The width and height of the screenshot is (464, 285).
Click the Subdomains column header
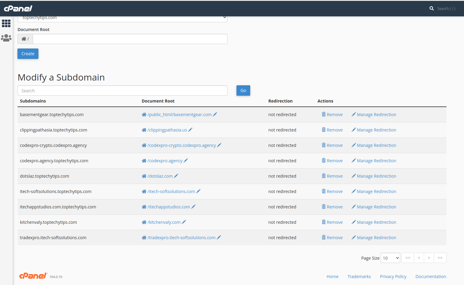(x=33, y=101)
